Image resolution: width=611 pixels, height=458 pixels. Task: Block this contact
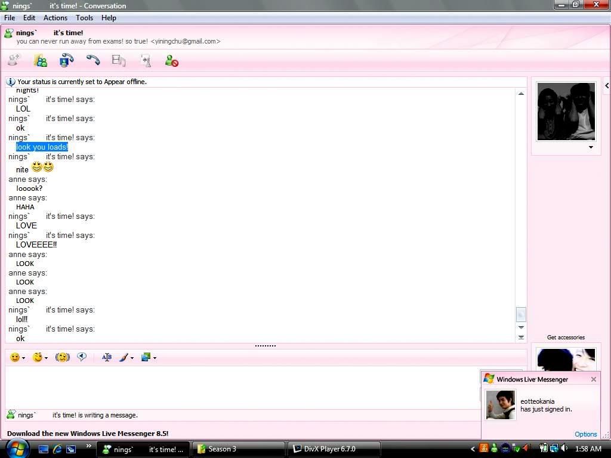171,60
